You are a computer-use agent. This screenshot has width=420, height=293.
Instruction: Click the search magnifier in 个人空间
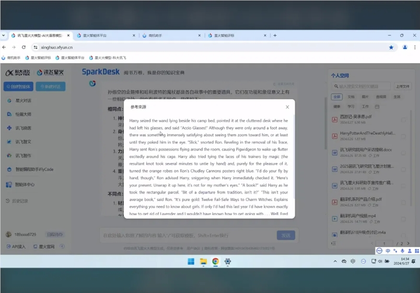pyautogui.click(x=336, y=86)
